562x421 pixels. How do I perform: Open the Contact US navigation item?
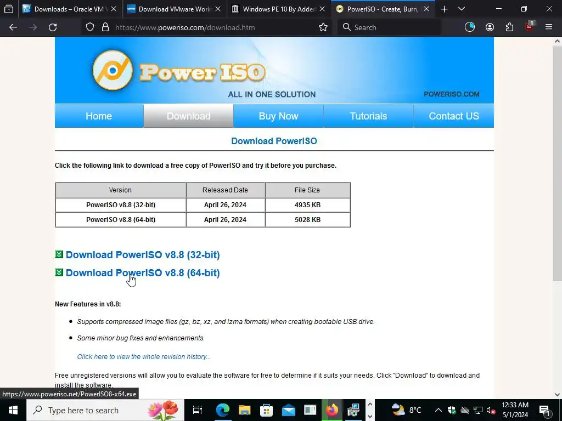(x=454, y=116)
